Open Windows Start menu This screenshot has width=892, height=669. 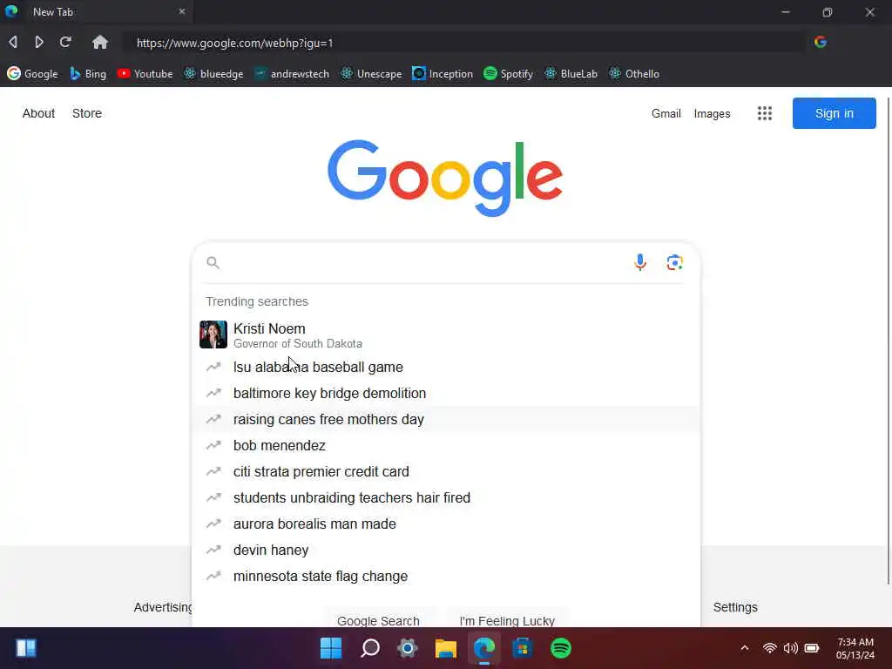click(x=330, y=648)
